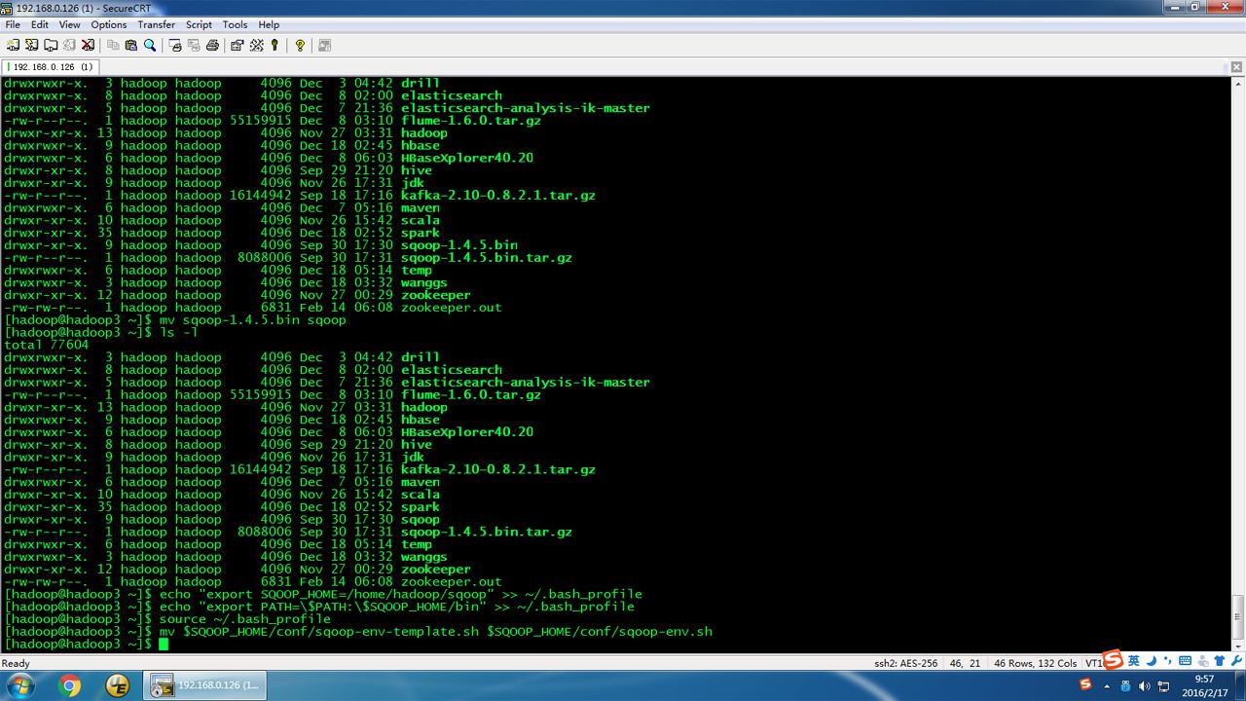Click the 'total 77604' line

coord(46,345)
